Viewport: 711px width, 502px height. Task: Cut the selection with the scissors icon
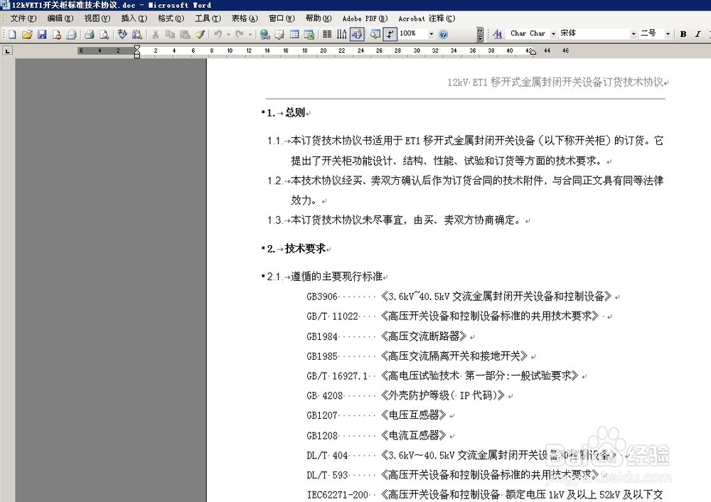tap(155, 34)
